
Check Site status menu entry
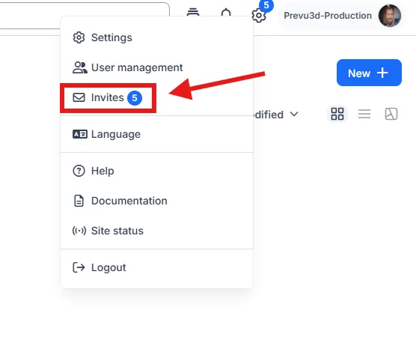(x=156, y=231)
